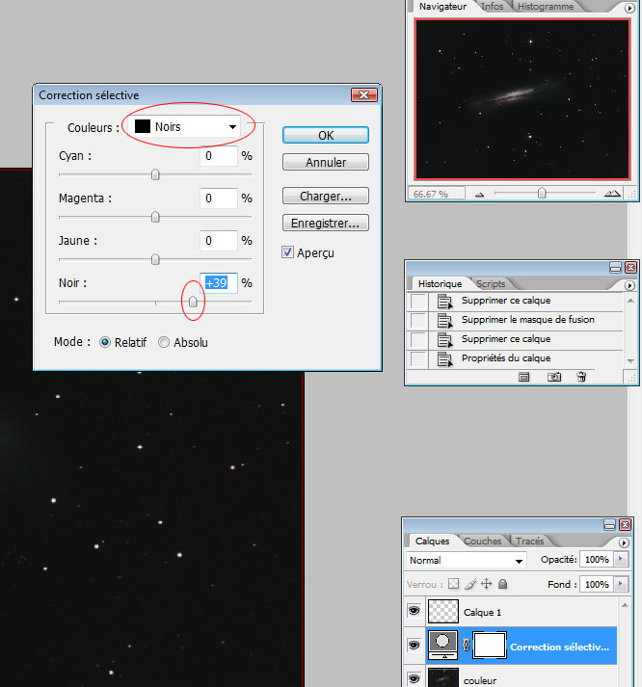The image size is (642, 687).
Task: Open the Opacité slider arrow
Action: pyautogui.click(x=621, y=559)
